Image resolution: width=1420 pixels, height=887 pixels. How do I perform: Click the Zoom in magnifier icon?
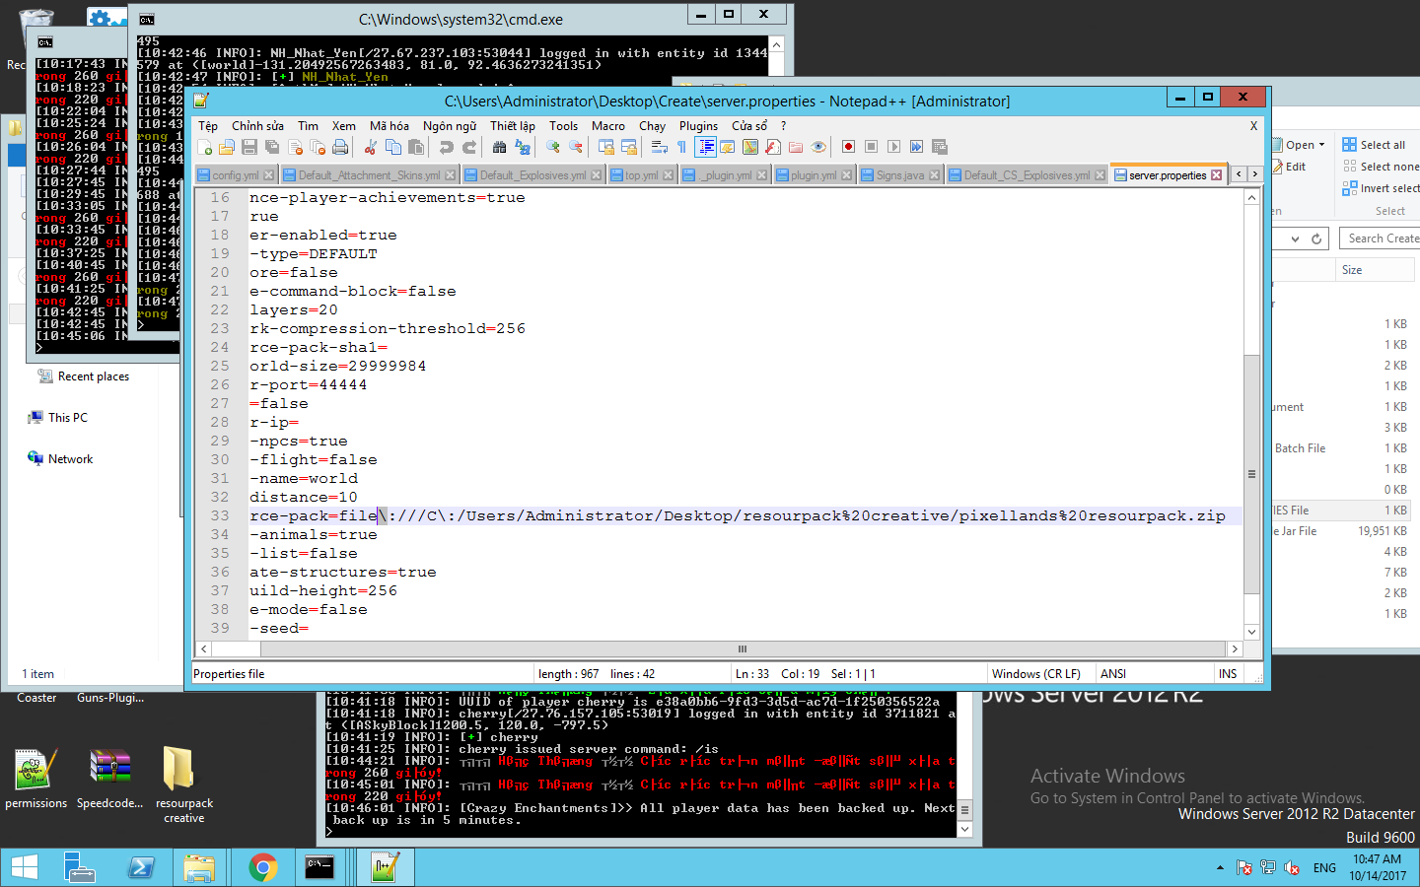(553, 147)
